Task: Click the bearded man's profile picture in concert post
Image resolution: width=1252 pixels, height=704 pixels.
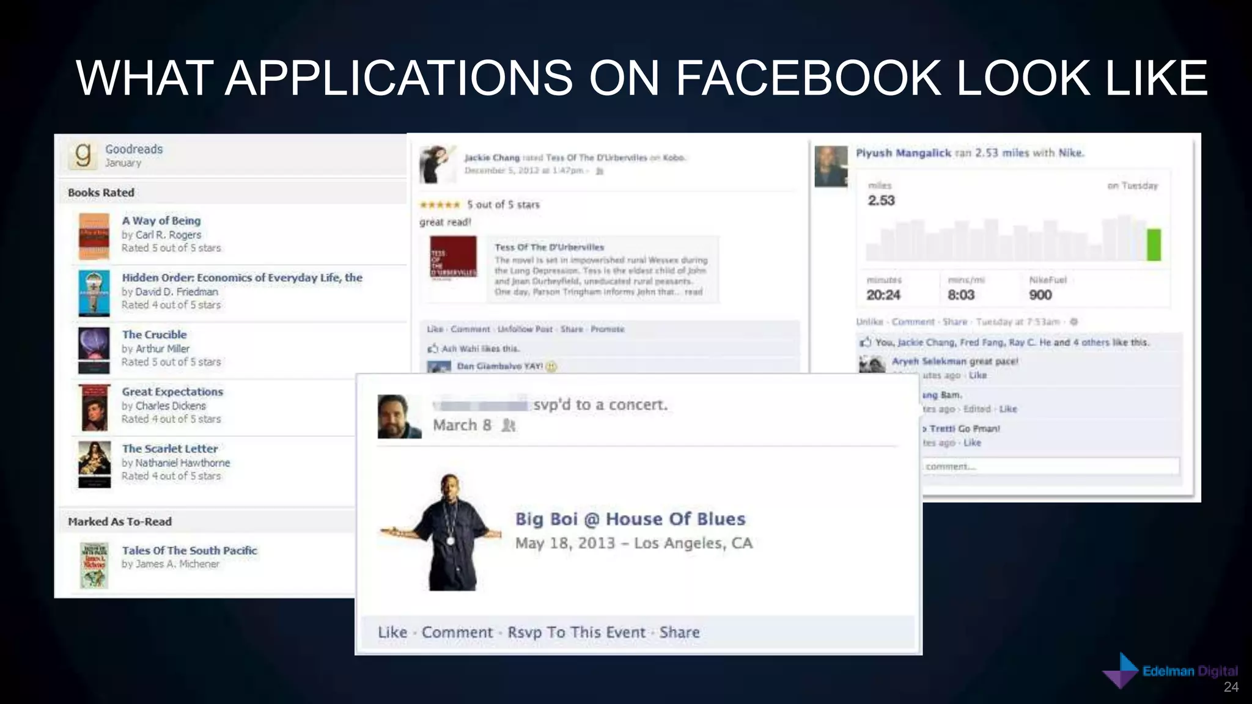Action: tap(400, 417)
